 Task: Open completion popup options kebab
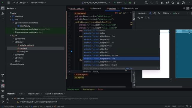point(158,68)
